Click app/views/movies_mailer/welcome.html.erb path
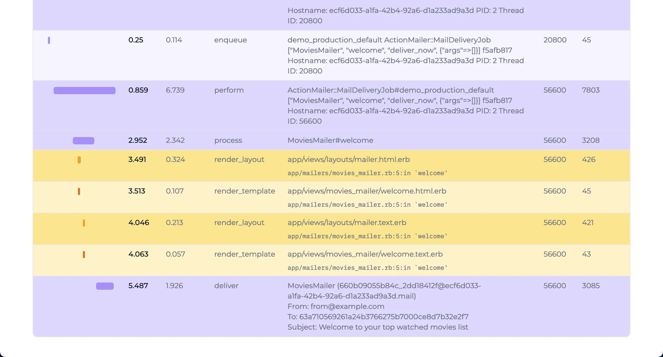663x357 pixels. (367, 191)
